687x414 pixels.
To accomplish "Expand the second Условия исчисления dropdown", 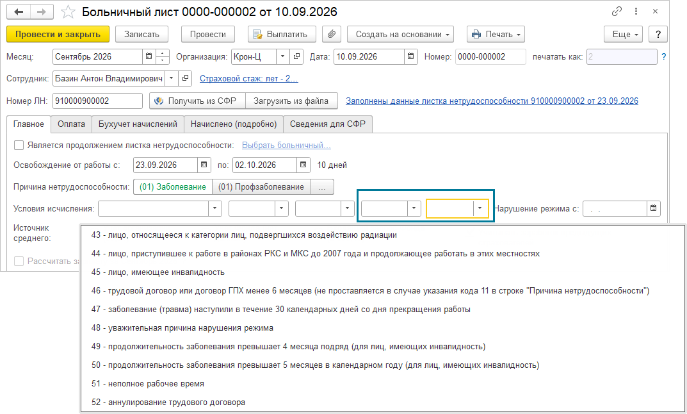I will (x=281, y=208).
